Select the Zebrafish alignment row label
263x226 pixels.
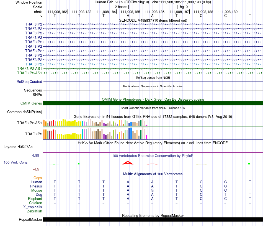pos(34,211)
